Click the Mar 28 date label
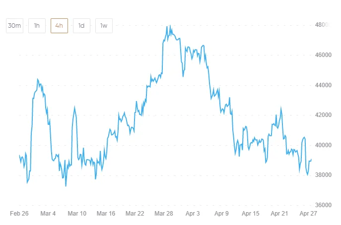The width and height of the screenshot is (341, 225). pos(164,213)
